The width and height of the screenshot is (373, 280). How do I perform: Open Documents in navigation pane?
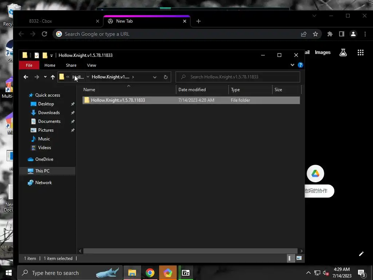pos(49,121)
